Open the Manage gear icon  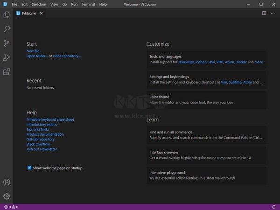(x=7, y=196)
